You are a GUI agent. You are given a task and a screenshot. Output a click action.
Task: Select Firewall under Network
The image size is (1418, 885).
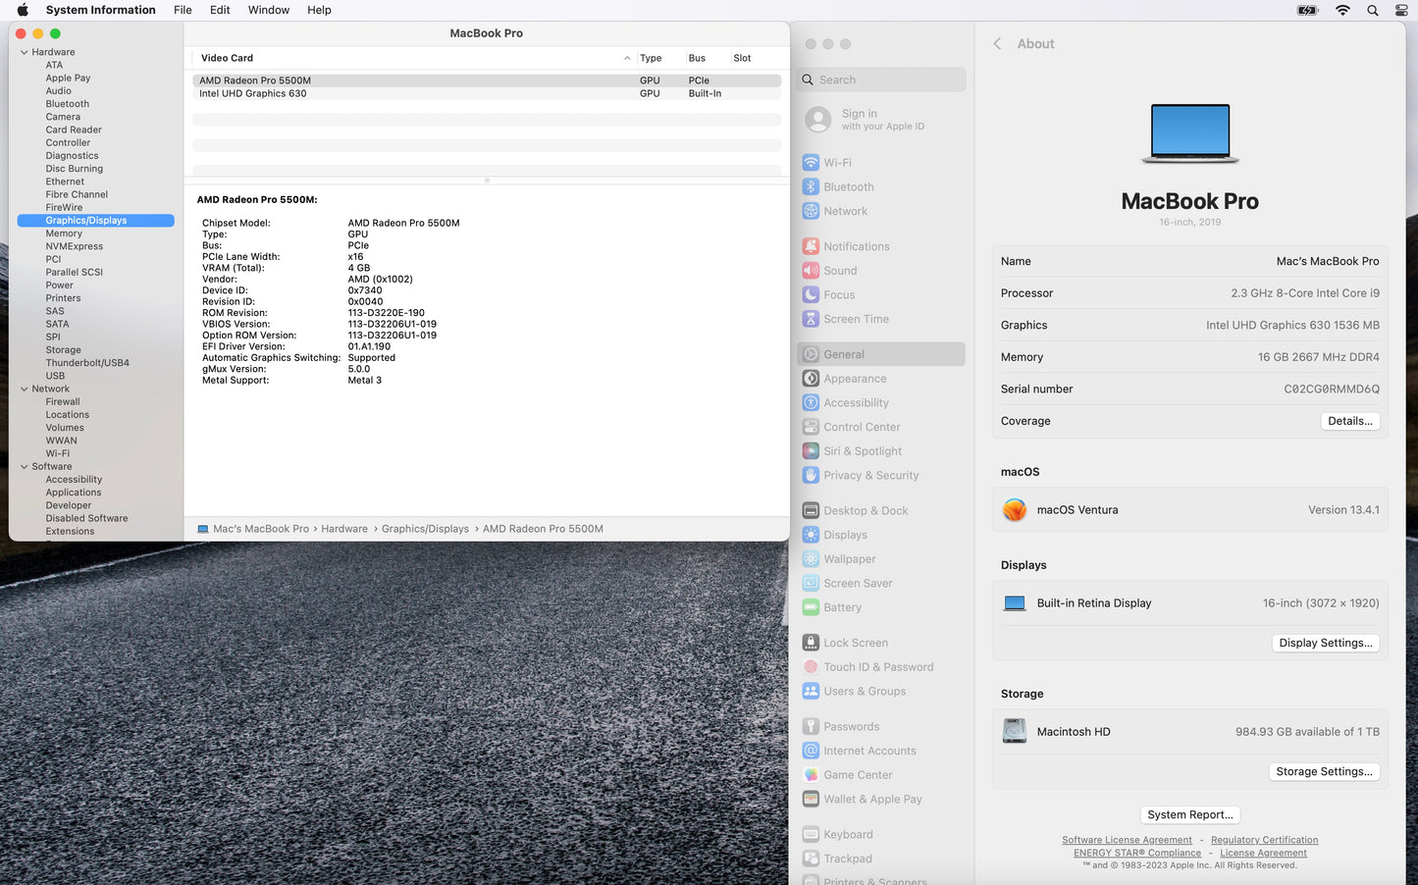click(x=63, y=402)
